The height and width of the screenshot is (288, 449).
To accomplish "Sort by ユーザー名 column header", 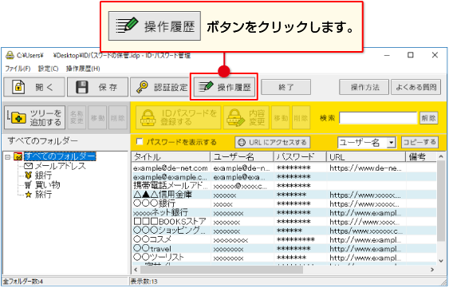I will pyautogui.click(x=242, y=156).
